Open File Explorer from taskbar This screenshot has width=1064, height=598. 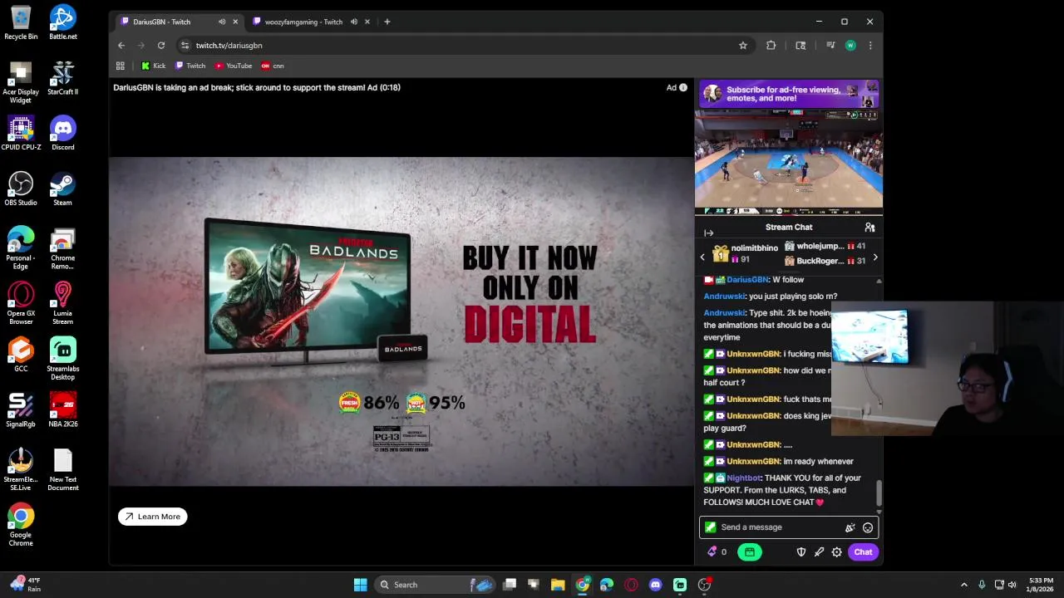click(x=558, y=585)
